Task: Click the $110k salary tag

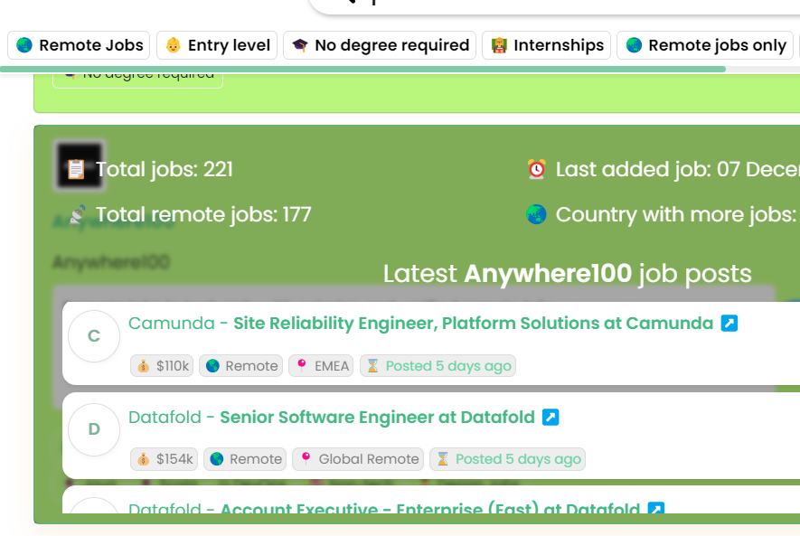Action: pos(162,366)
